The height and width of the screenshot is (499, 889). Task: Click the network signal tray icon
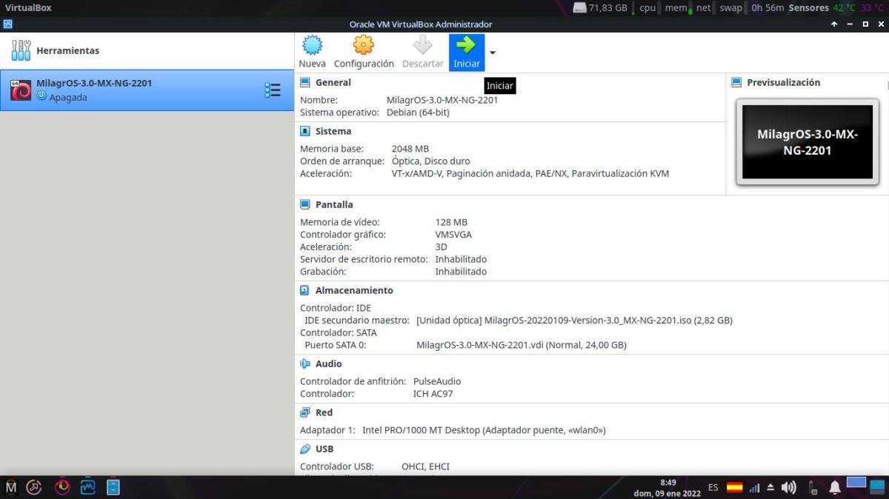(x=754, y=488)
